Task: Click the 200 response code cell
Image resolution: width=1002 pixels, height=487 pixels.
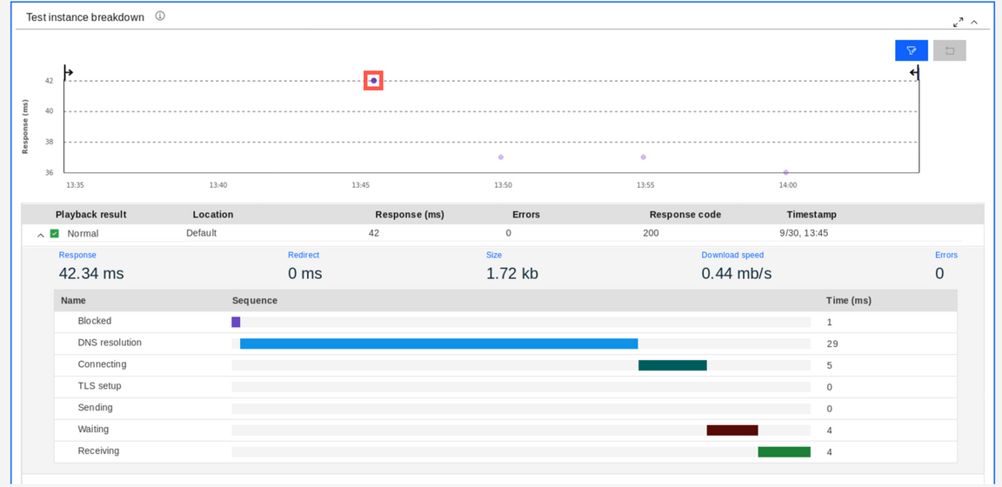Action: coord(651,233)
